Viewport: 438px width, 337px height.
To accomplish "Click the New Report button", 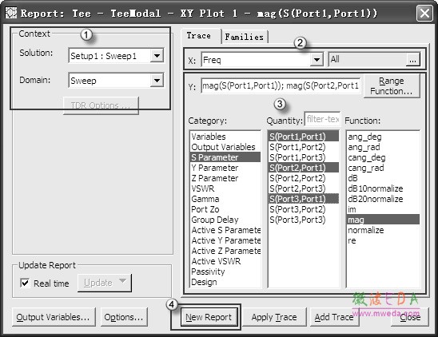I will (x=209, y=317).
